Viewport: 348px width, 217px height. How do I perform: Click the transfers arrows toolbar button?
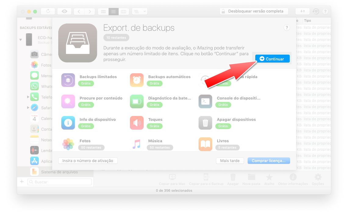(x=303, y=11)
